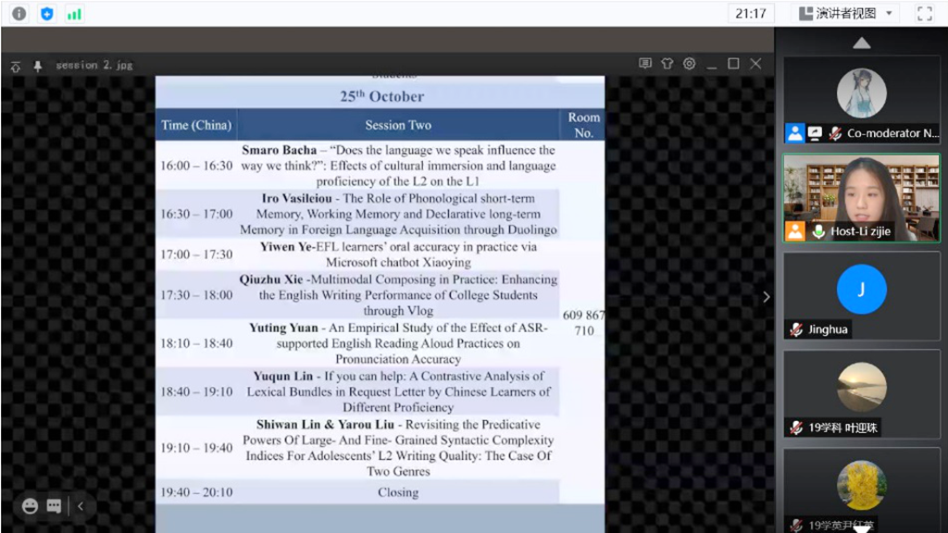The image size is (948, 533).
Task: Click the Co-moderator screen-sharing indicator icon
Action: point(815,133)
